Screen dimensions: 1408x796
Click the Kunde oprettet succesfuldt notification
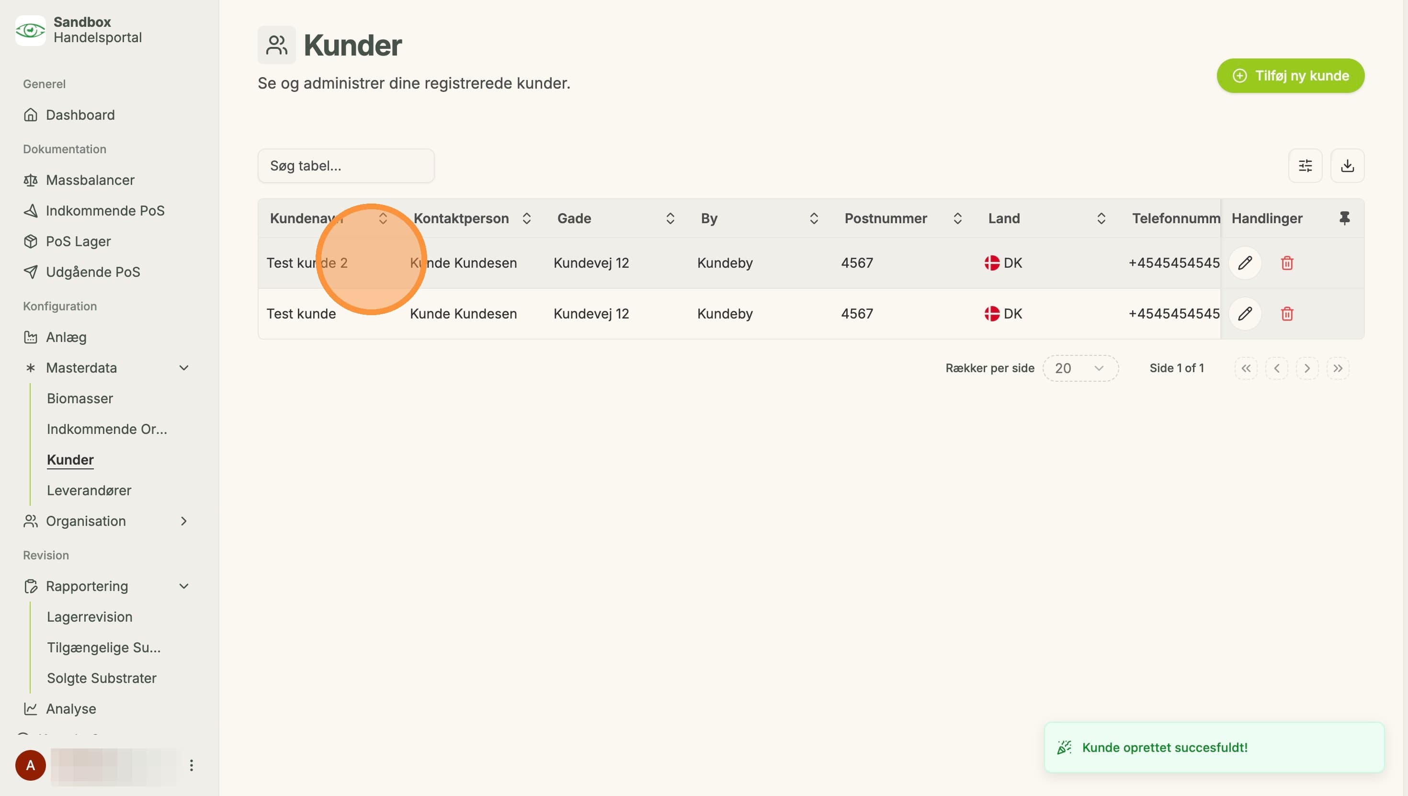pyautogui.click(x=1214, y=747)
